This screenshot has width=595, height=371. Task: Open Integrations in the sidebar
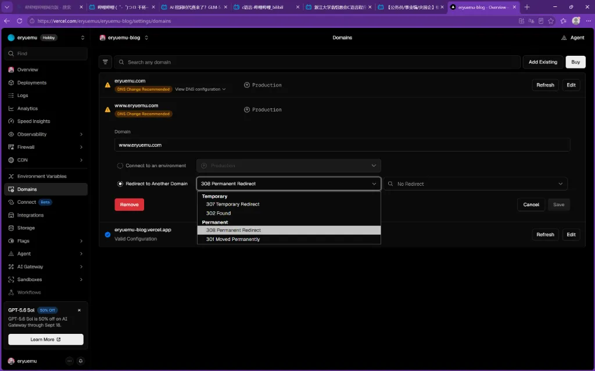[x=46, y=215]
